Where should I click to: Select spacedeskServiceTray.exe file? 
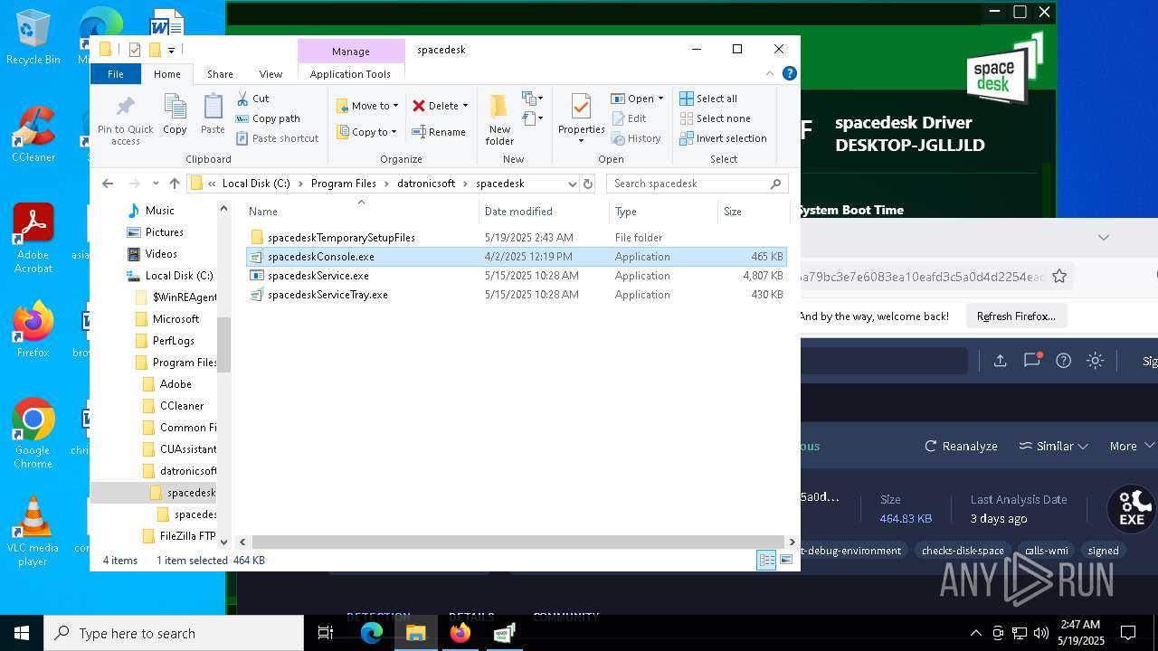coord(516,295)
